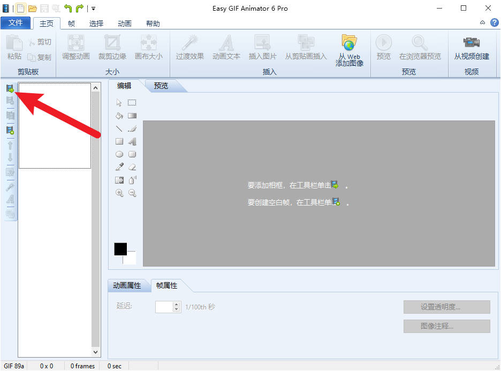The width and height of the screenshot is (501, 371).
Task: Click the green Redo arrow
Action: pyautogui.click(x=80, y=9)
